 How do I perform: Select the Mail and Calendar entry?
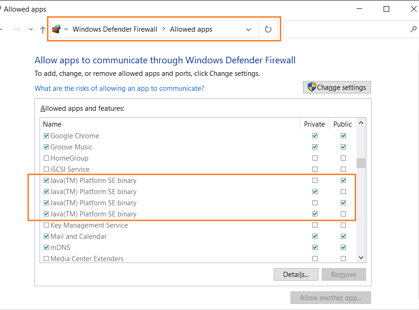pyautogui.click(x=78, y=236)
